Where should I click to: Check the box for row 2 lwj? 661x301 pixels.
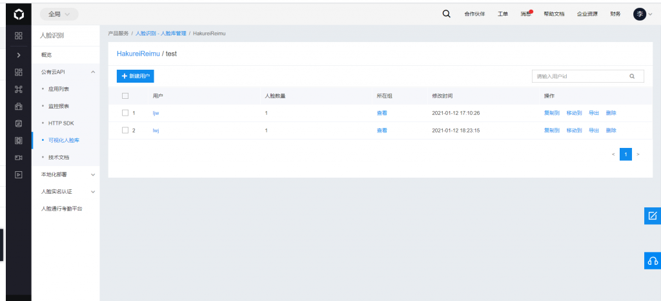[x=125, y=130]
